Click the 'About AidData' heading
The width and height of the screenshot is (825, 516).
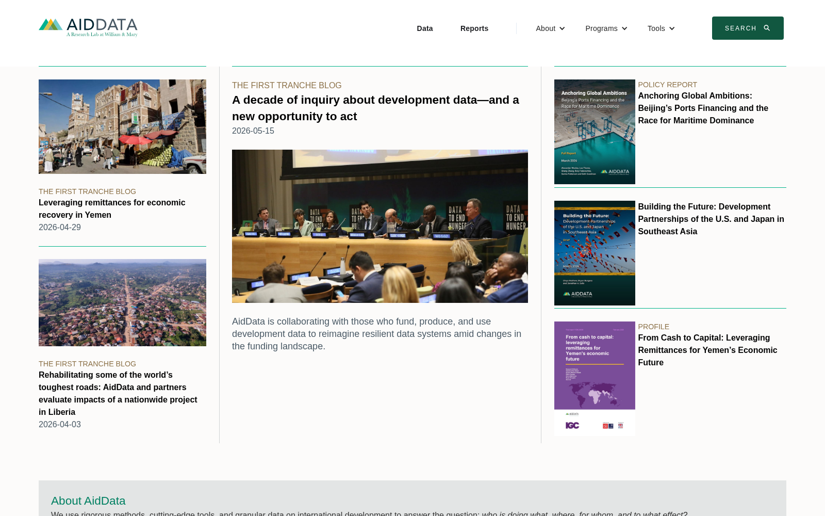tap(88, 501)
